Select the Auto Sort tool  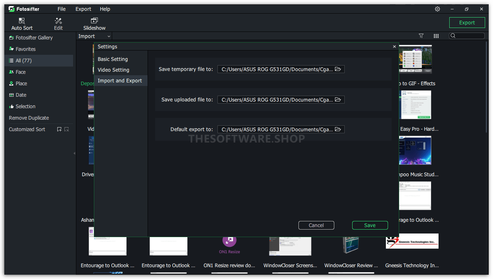pyautogui.click(x=21, y=23)
